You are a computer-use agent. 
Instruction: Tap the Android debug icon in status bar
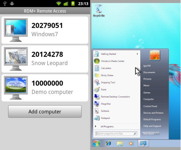(x=12, y=3)
